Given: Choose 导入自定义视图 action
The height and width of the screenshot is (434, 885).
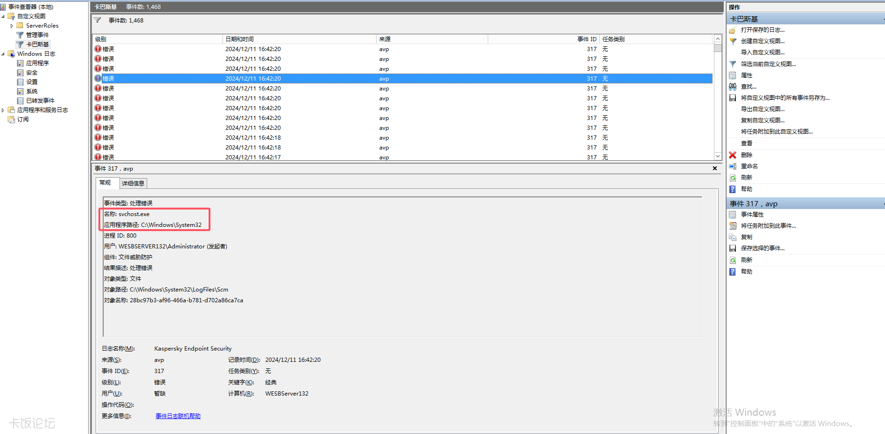Looking at the screenshot, I should 763,52.
